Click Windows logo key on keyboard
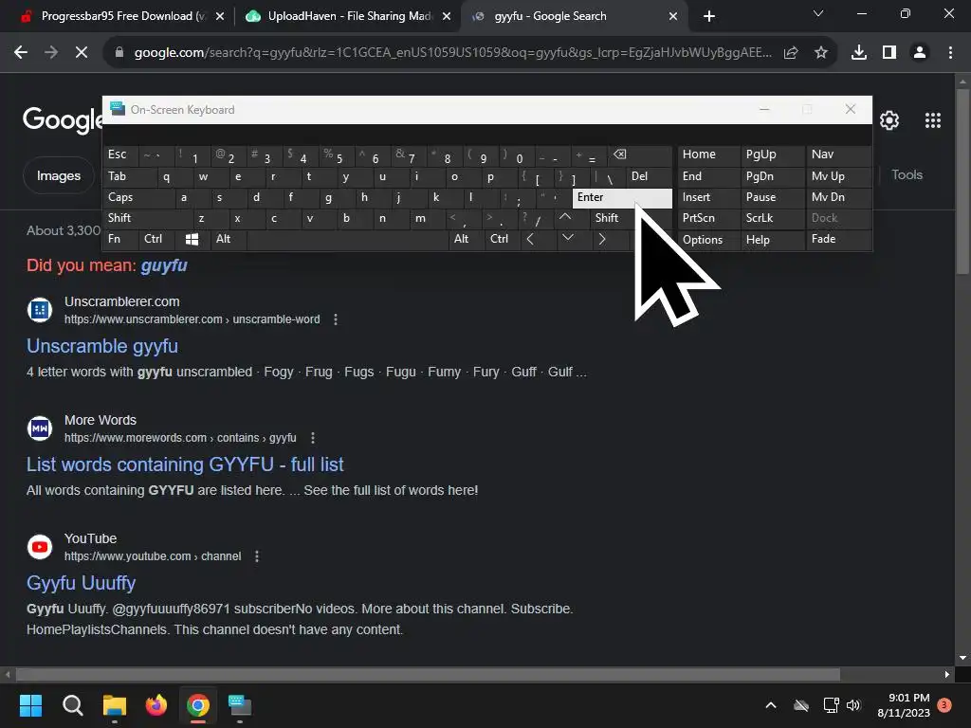Image resolution: width=971 pixels, height=728 pixels. 192,239
